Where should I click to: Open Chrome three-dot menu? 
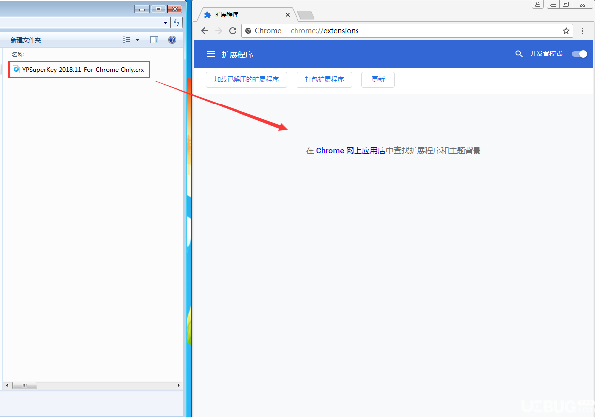tap(583, 31)
